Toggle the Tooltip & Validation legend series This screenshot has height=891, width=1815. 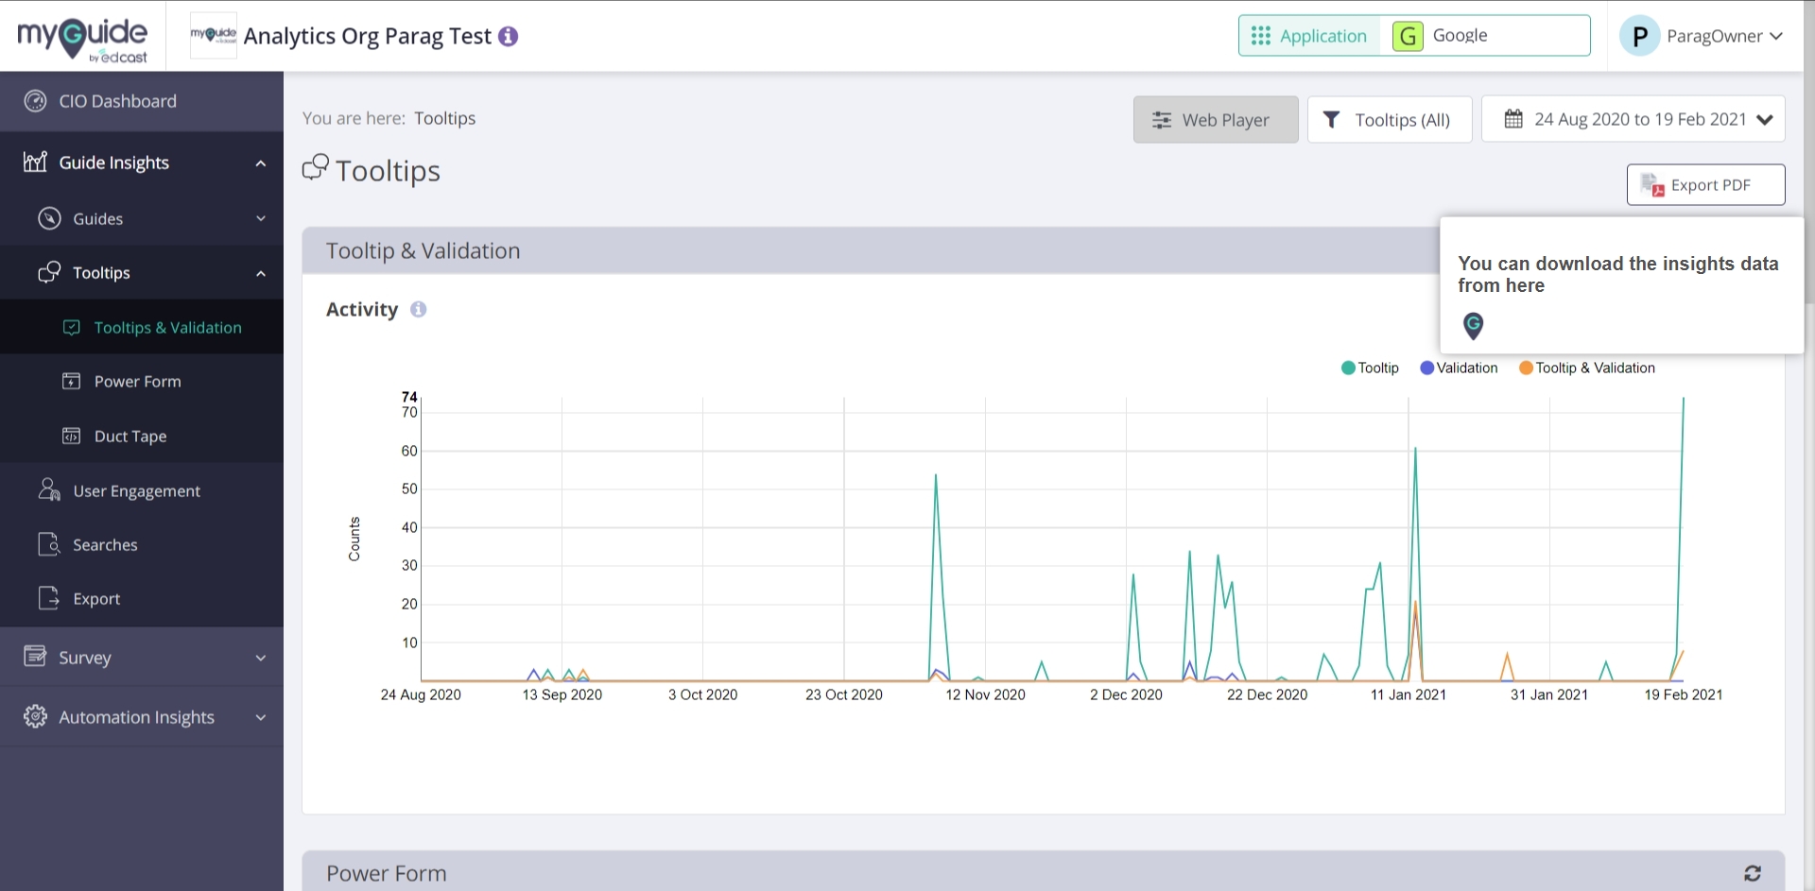point(1587,368)
